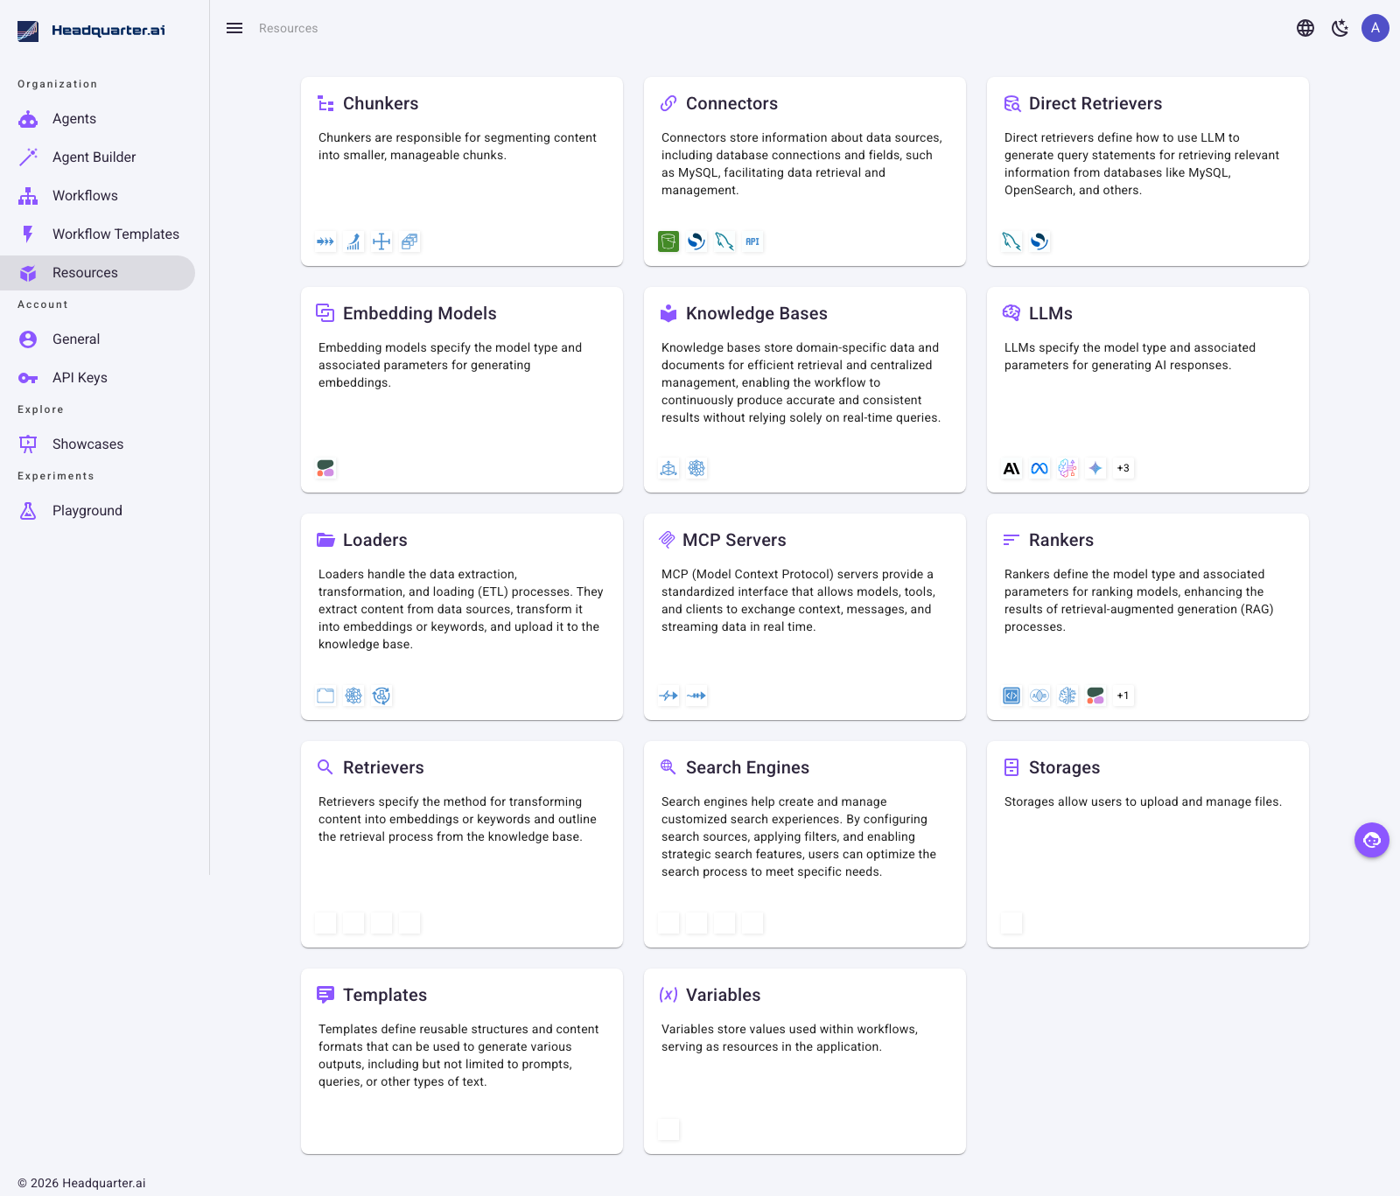1400x1196 pixels.
Task: Click the pulse-arrow icon in MCP Servers
Action: (668, 696)
